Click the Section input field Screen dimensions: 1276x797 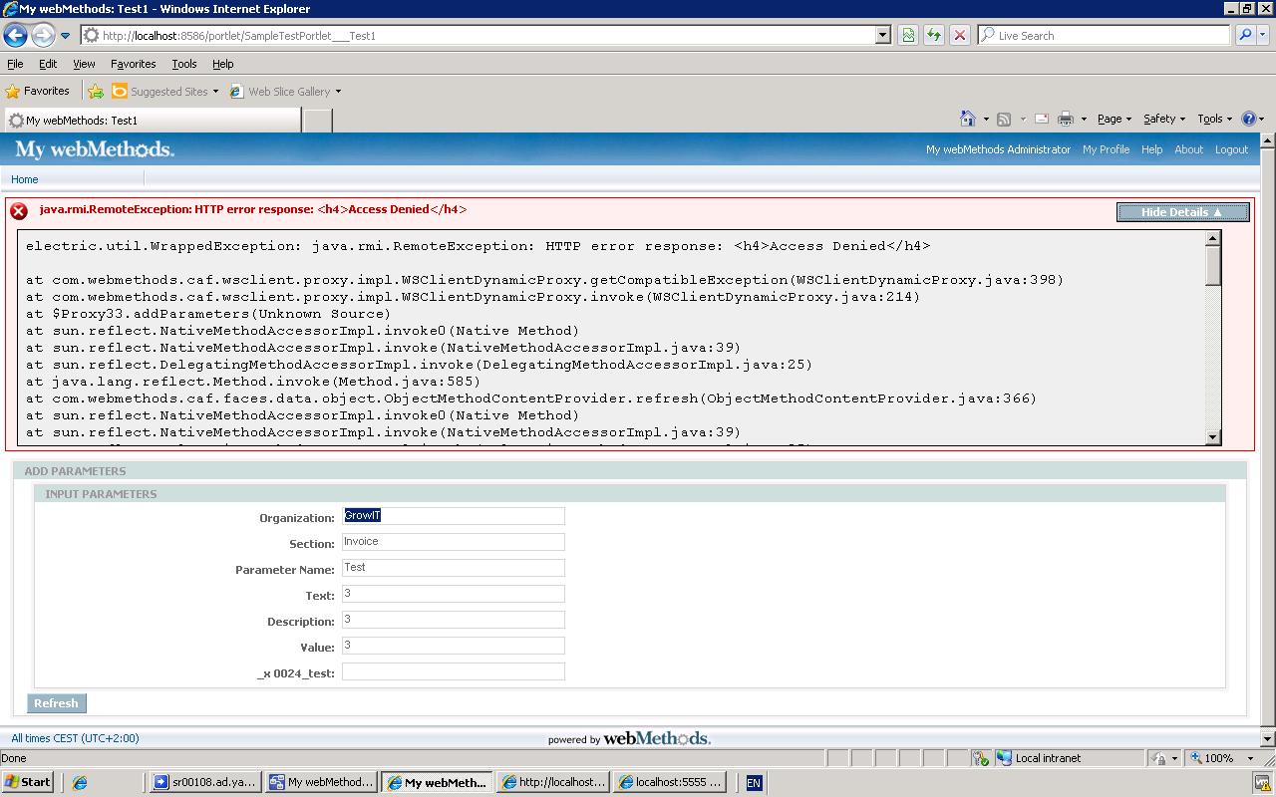click(454, 542)
